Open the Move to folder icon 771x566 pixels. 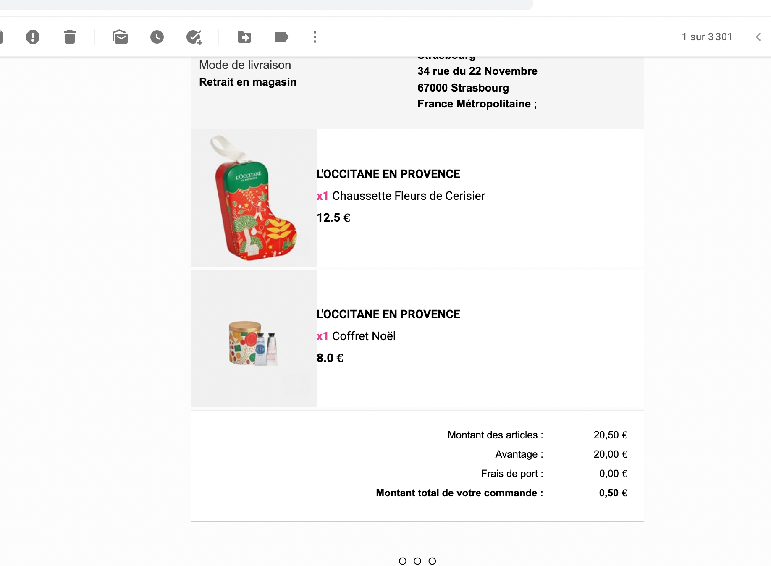coord(244,37)
